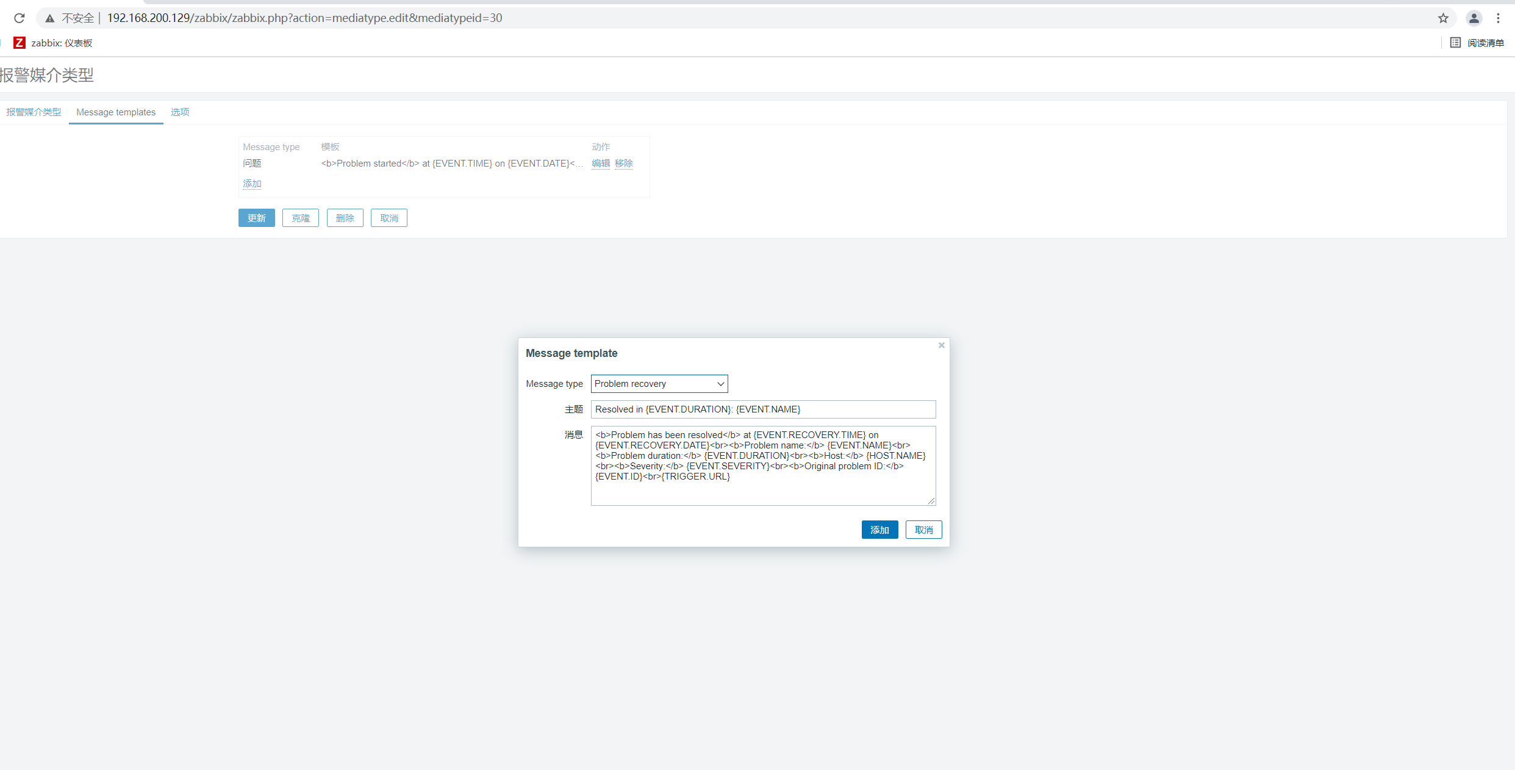Bookmark page with the star icon
The image size is (1515, 770).
tap(1443, 18)
